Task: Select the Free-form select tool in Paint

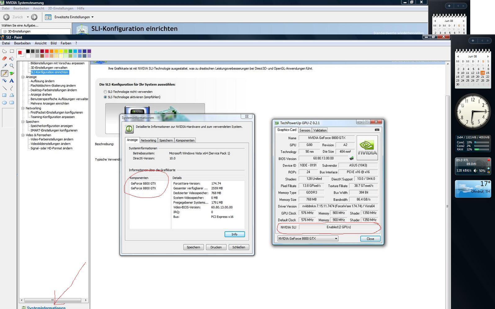Action: tap(4, 51)
